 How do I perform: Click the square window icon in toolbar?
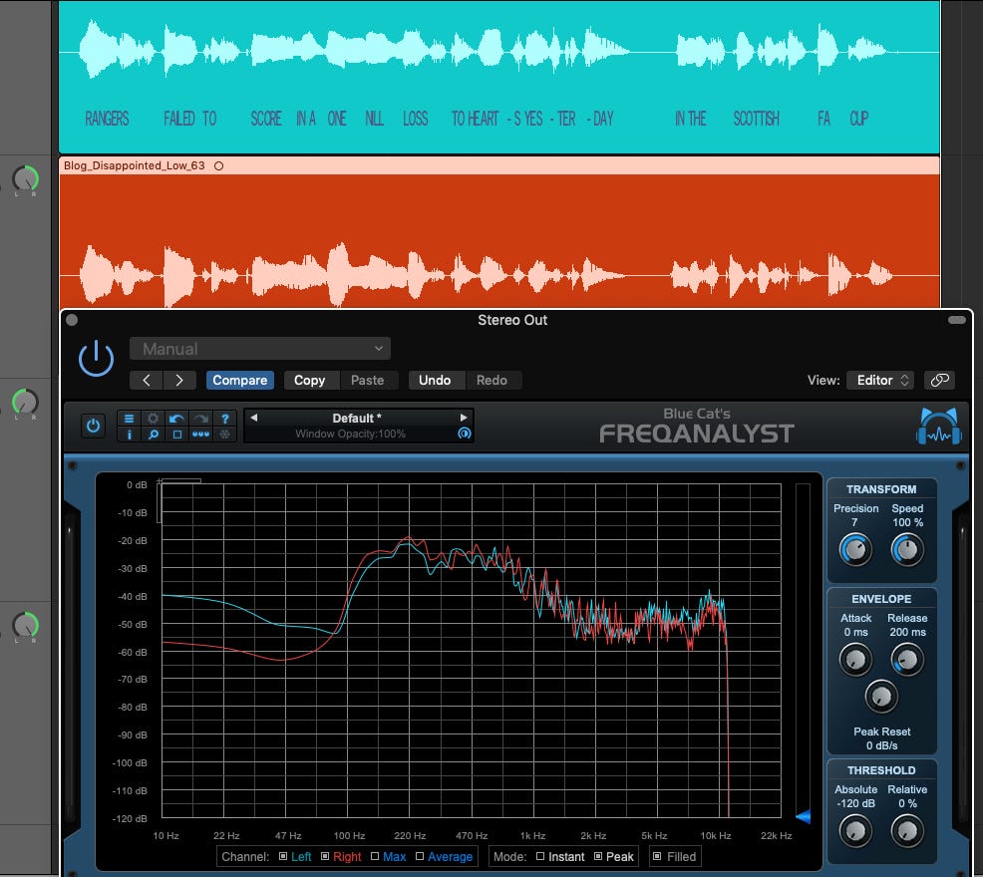click(176, 435)
